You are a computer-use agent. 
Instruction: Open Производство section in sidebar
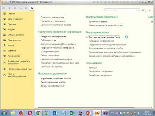click(14, 40)
